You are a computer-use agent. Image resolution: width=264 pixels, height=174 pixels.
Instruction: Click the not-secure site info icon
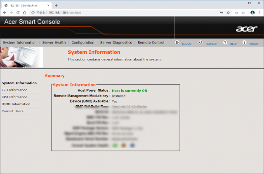tap(33, 13)
